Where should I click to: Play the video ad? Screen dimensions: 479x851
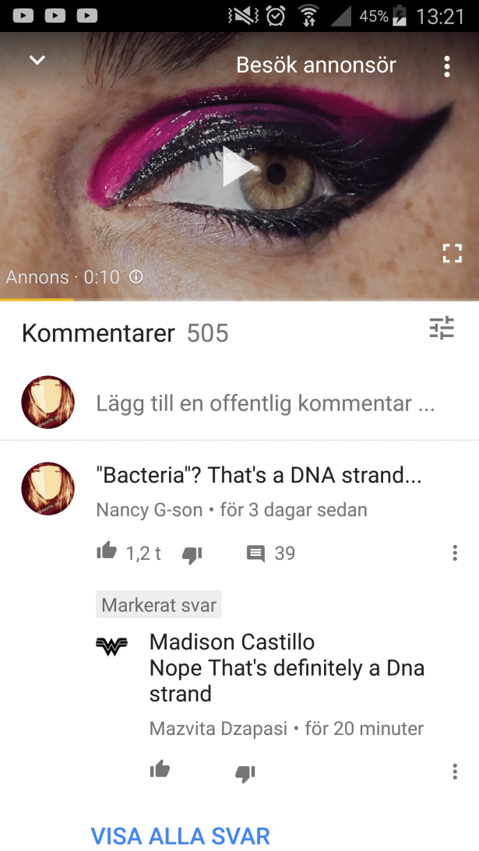[240, 168]
